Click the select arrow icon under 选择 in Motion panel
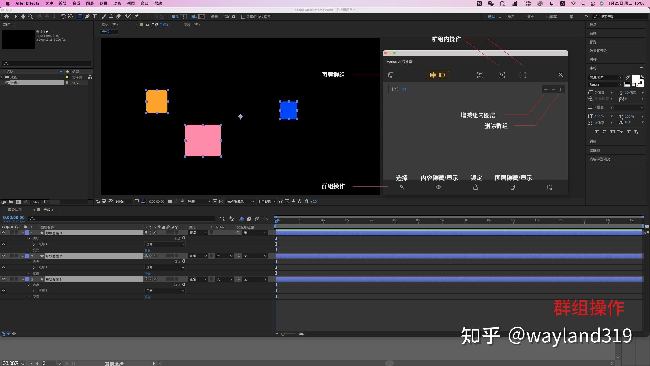 coord(402,187)
